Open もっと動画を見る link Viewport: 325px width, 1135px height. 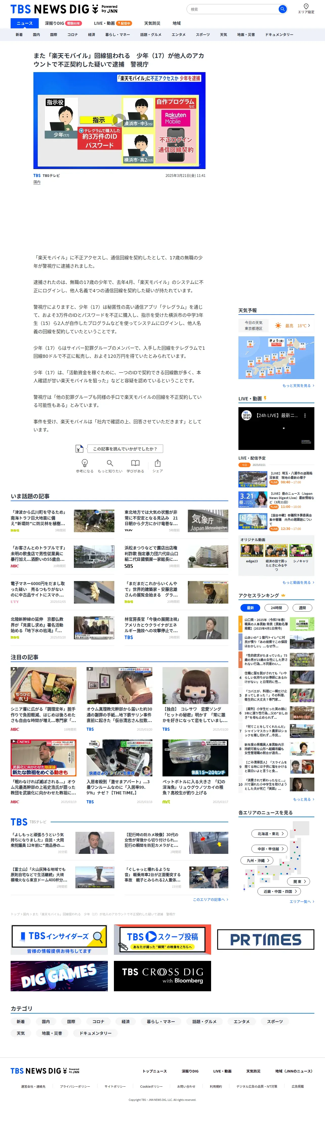point(298,583)
